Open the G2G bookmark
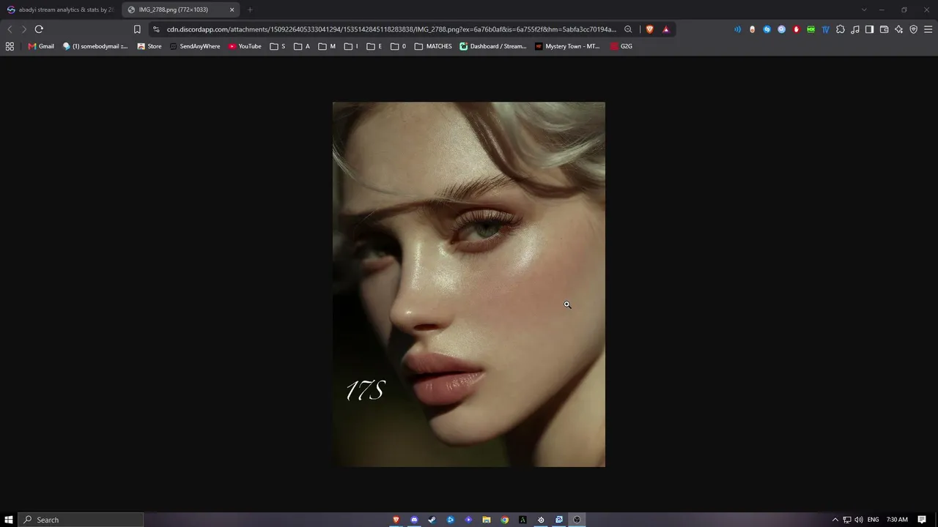 [x=621, y=46]
